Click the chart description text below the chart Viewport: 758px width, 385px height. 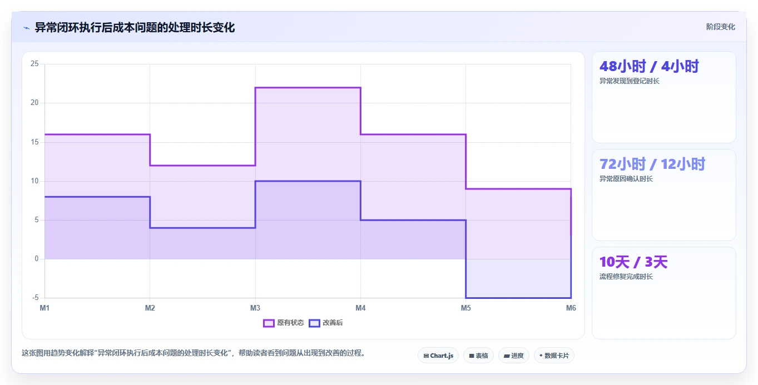(193, 353)
